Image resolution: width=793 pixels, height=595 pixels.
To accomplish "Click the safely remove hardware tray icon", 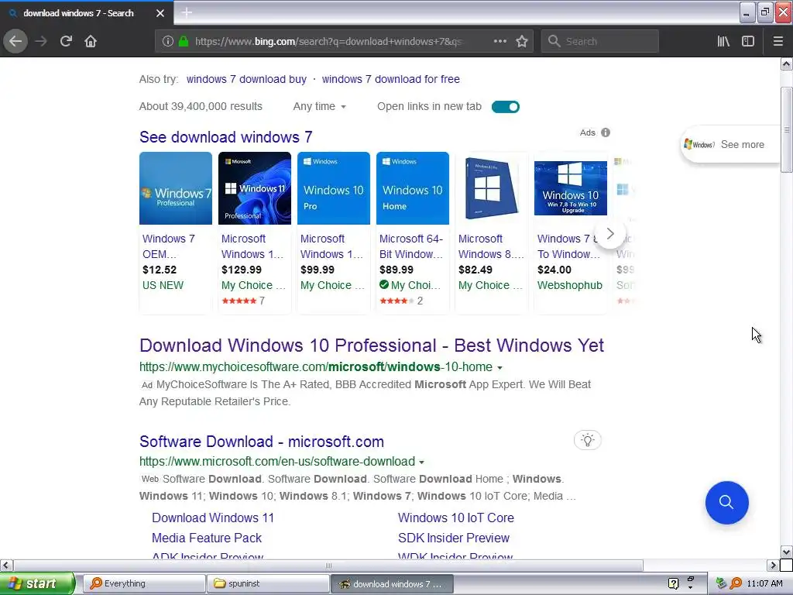I will pos(722,583).
